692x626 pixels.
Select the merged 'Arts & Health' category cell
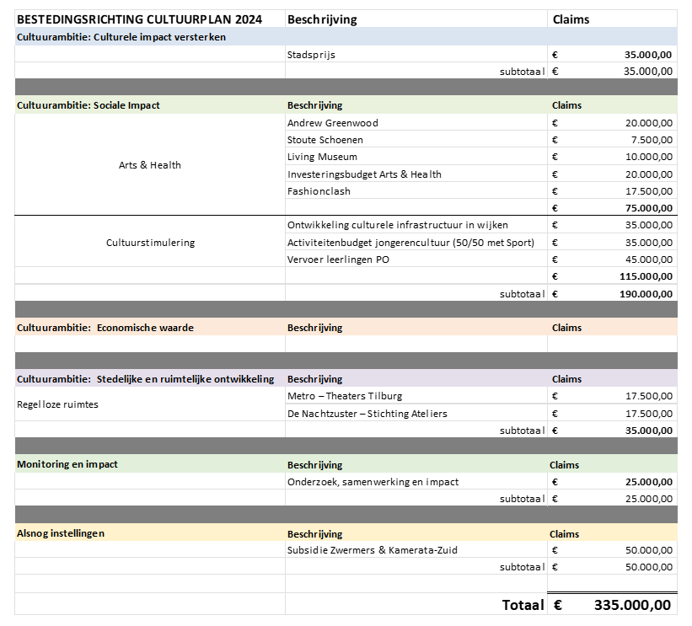150,165
